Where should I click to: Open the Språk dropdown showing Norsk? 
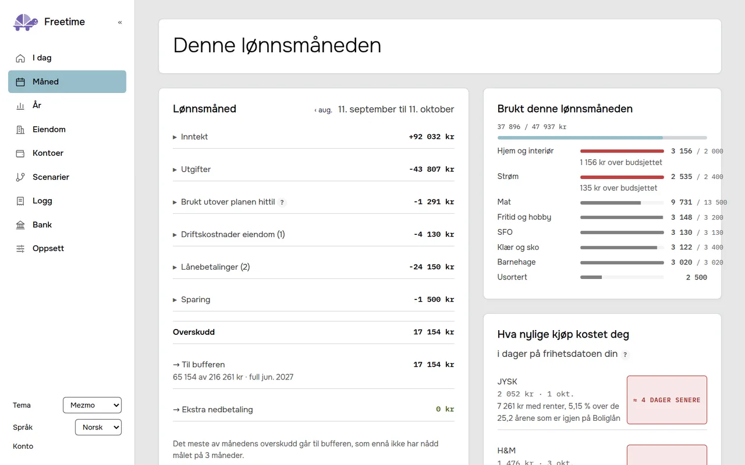pos(98,427)
